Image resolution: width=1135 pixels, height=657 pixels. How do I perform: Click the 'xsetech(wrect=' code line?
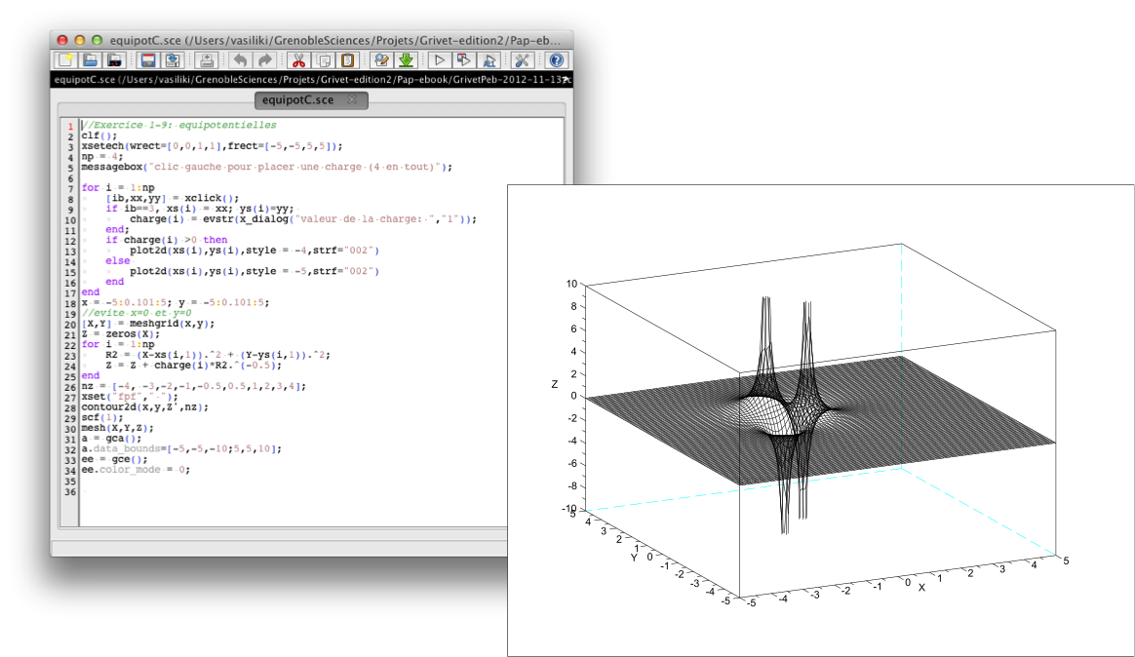[213, 146]
